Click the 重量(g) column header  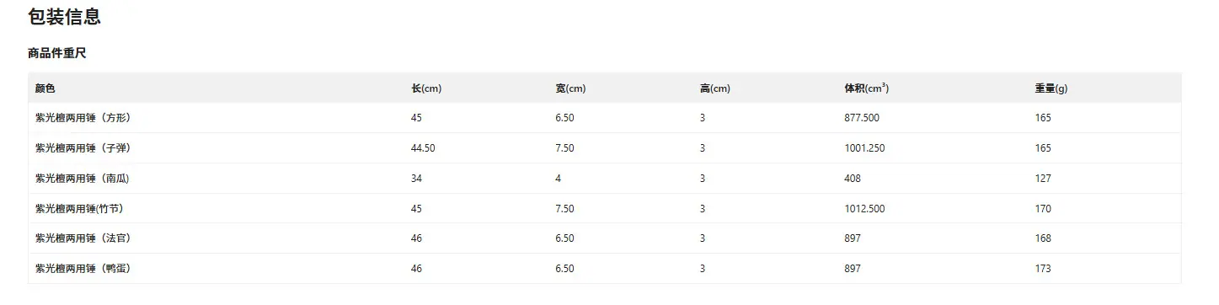[x=1051, y=88]
